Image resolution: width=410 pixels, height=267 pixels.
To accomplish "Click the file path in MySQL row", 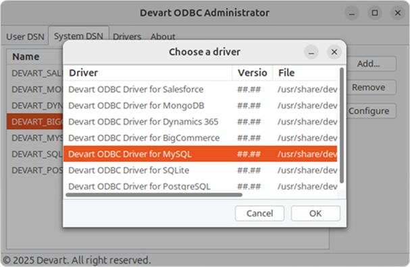I will (x=307, y=154).
